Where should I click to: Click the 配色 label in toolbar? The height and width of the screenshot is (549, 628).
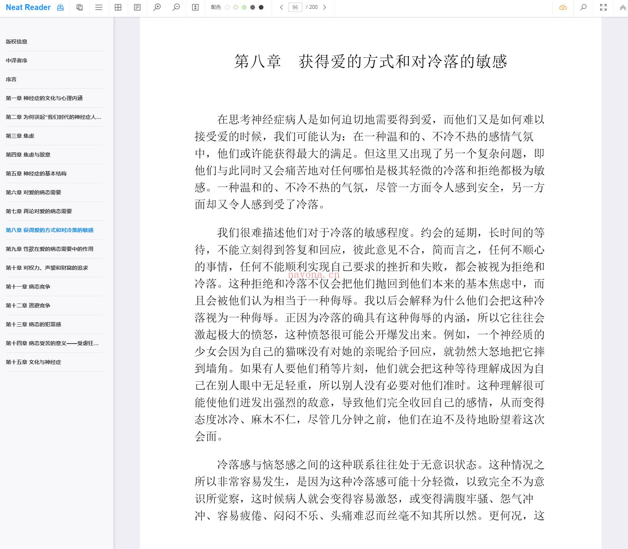coord(216,7)
